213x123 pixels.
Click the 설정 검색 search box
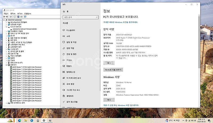[81, 17]
